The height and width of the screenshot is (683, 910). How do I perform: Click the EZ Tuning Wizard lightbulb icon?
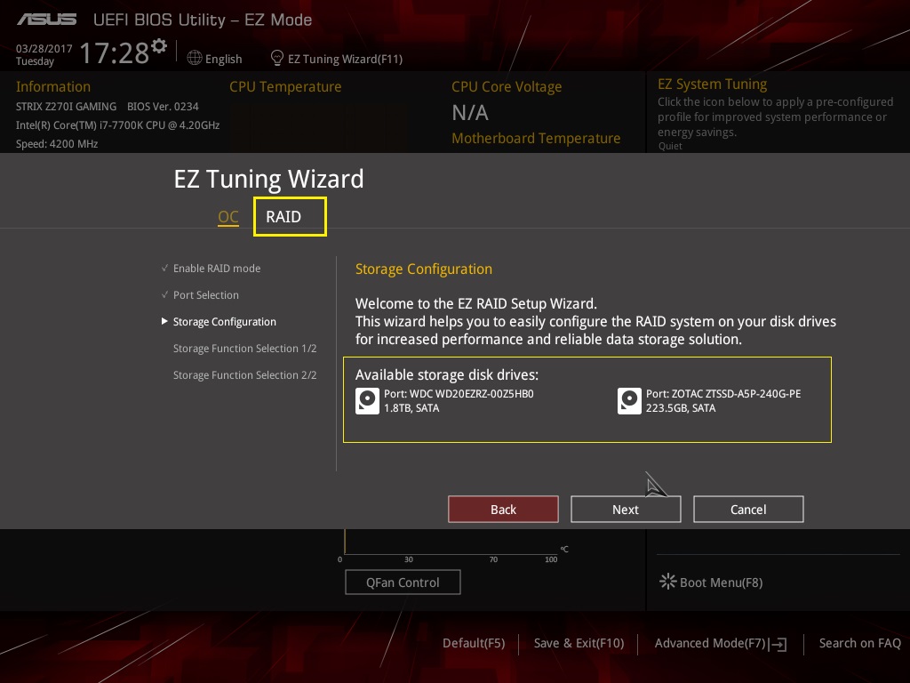coord(277,58)
